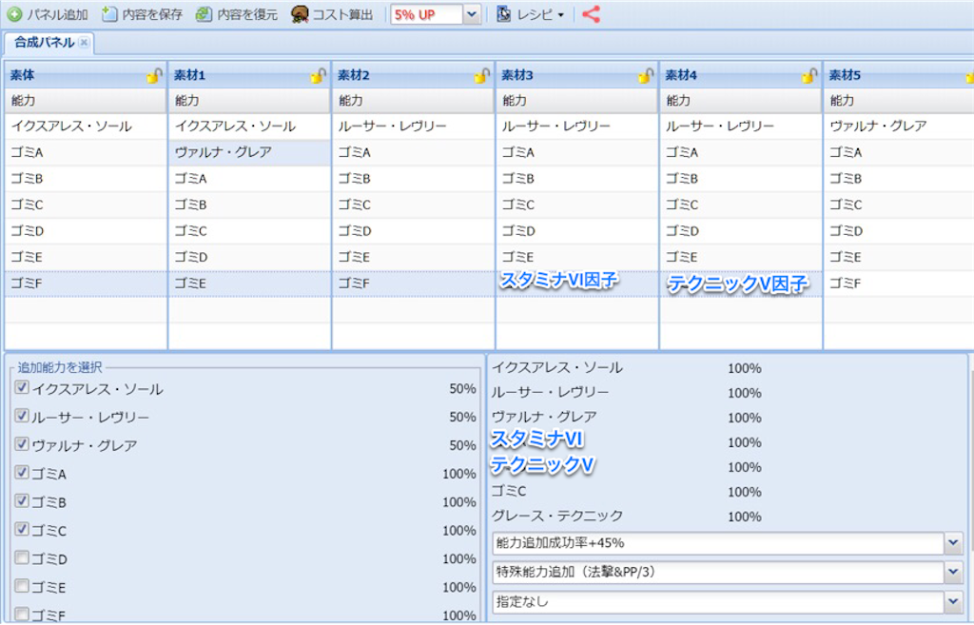
Task: Select テクニックV in result list
Action: pos(542,465)
